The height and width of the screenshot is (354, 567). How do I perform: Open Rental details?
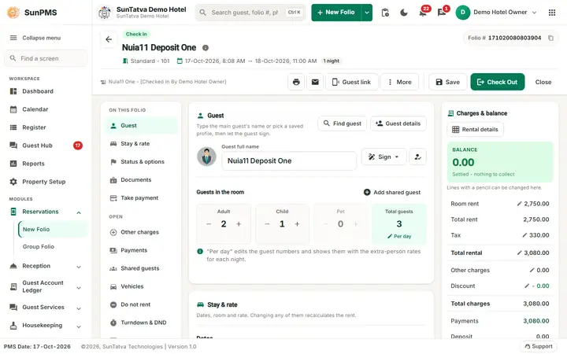(x=475, y=130)
